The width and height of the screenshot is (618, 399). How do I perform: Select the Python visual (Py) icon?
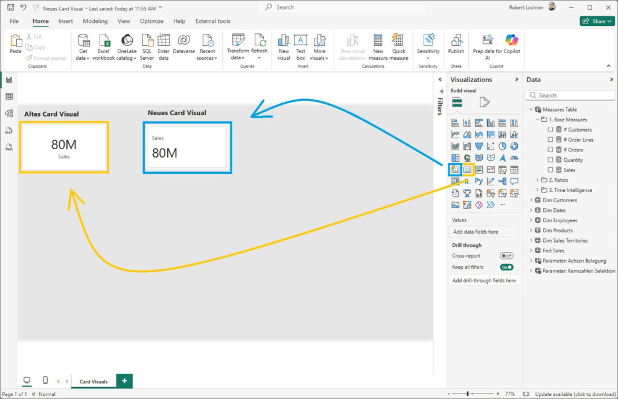click(x=479, y=180)
